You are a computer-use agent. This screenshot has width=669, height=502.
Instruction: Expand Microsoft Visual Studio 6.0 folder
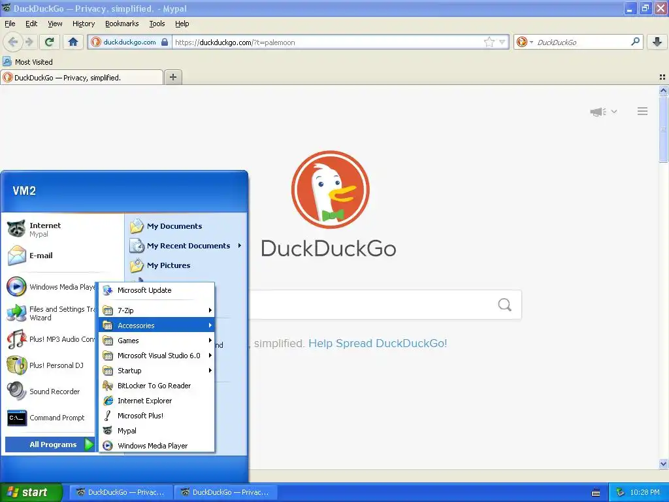click(157, 356)
